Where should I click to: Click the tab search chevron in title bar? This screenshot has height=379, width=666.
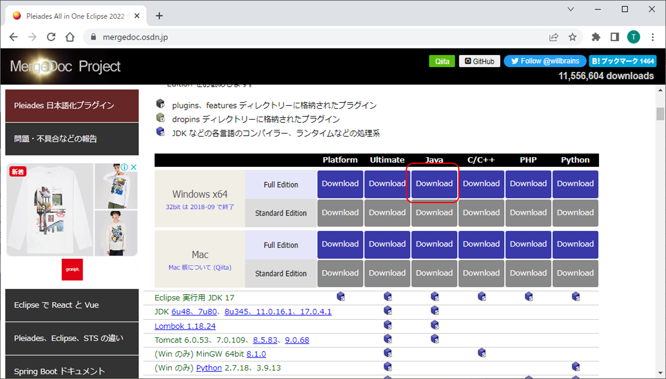tap(571, 9)
